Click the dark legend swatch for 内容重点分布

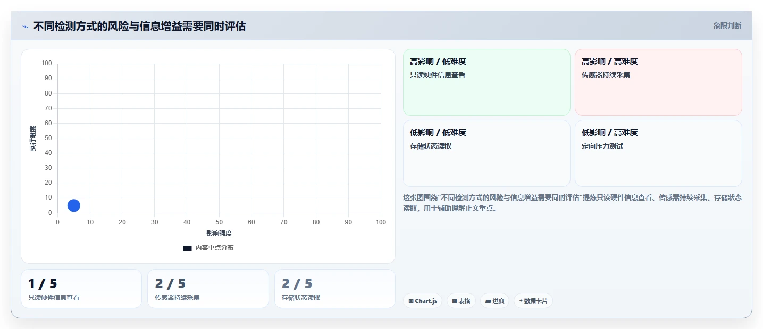(x=187, y=248)
